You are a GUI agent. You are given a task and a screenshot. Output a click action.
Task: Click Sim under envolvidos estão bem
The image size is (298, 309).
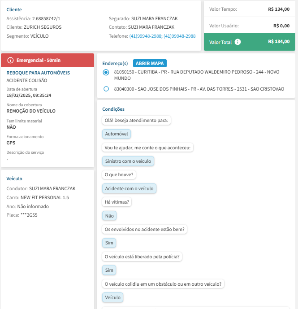(109, 243)
